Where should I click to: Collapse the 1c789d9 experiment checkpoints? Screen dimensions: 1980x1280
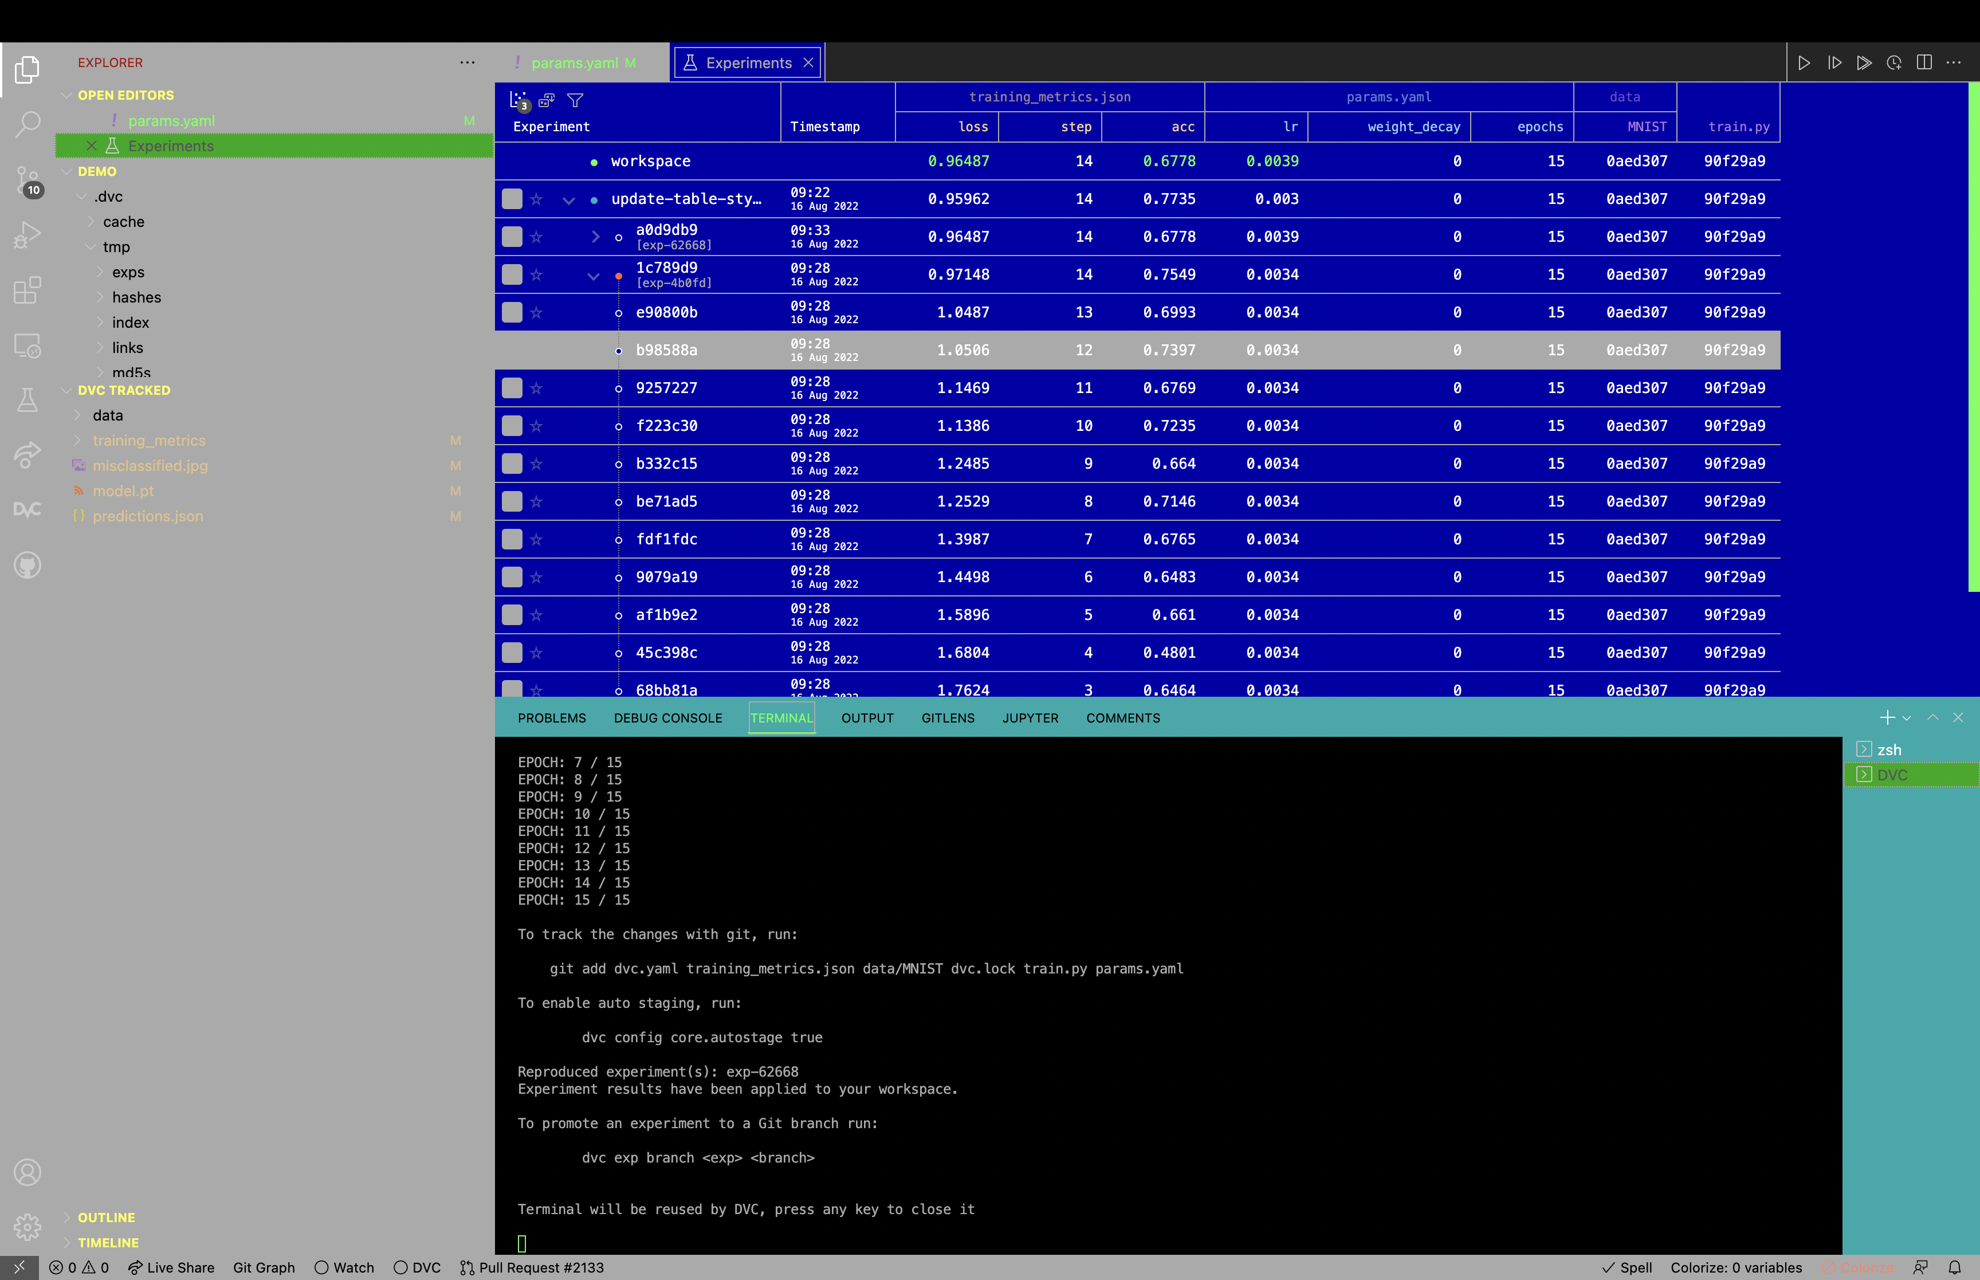pos(592,275)
